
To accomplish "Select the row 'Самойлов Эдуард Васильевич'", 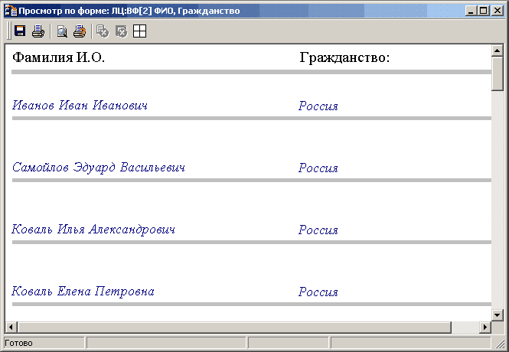I will coord(99,168).
